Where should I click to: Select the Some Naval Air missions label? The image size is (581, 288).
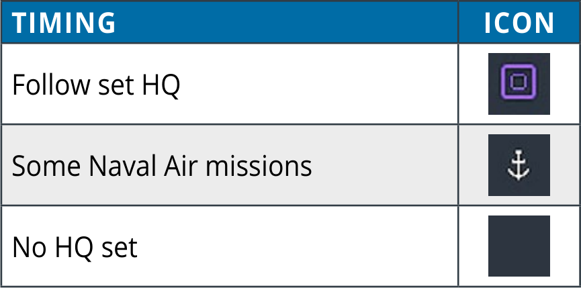[x=162, y=166]
